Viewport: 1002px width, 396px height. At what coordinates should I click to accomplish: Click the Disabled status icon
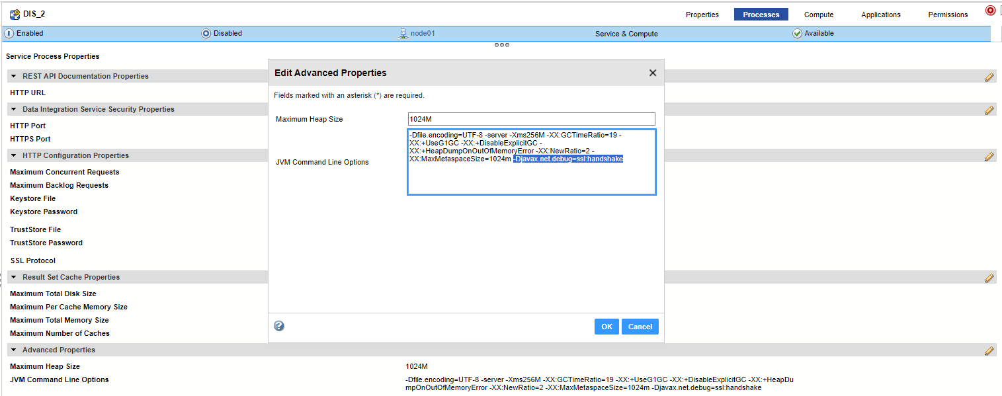point(206,33)
